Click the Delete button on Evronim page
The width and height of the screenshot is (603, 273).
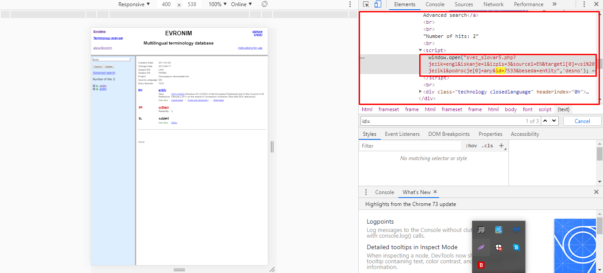tap(109, 67)
